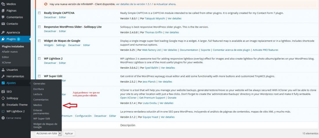This screenshot has width=319, height=138.
Task: Click Comentar acerca de este plugin
Action: pos(231,50)
